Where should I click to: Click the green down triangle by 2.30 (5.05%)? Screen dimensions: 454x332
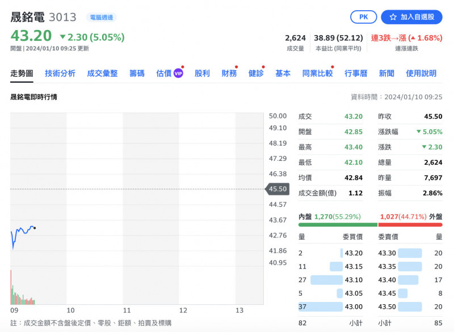click(62, 37)
